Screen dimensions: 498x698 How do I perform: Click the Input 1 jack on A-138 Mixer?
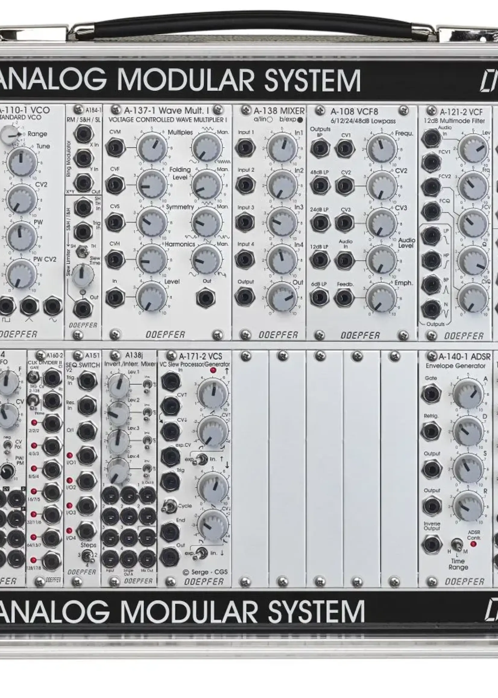(x=245, y=148)
